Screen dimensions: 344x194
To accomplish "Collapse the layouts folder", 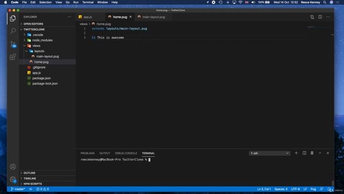I will 39,51.
